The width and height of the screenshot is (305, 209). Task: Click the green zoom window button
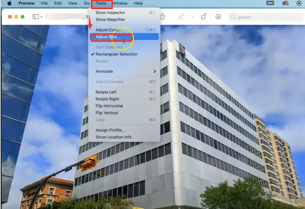point(23,17)
